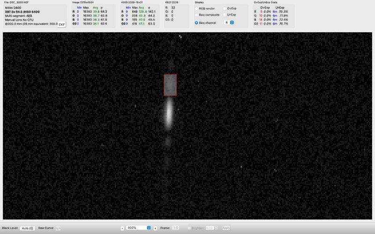Open the 300% zoom level dropdown
The height and width of the screenshot is (234, 375).
tap(139, 228)
